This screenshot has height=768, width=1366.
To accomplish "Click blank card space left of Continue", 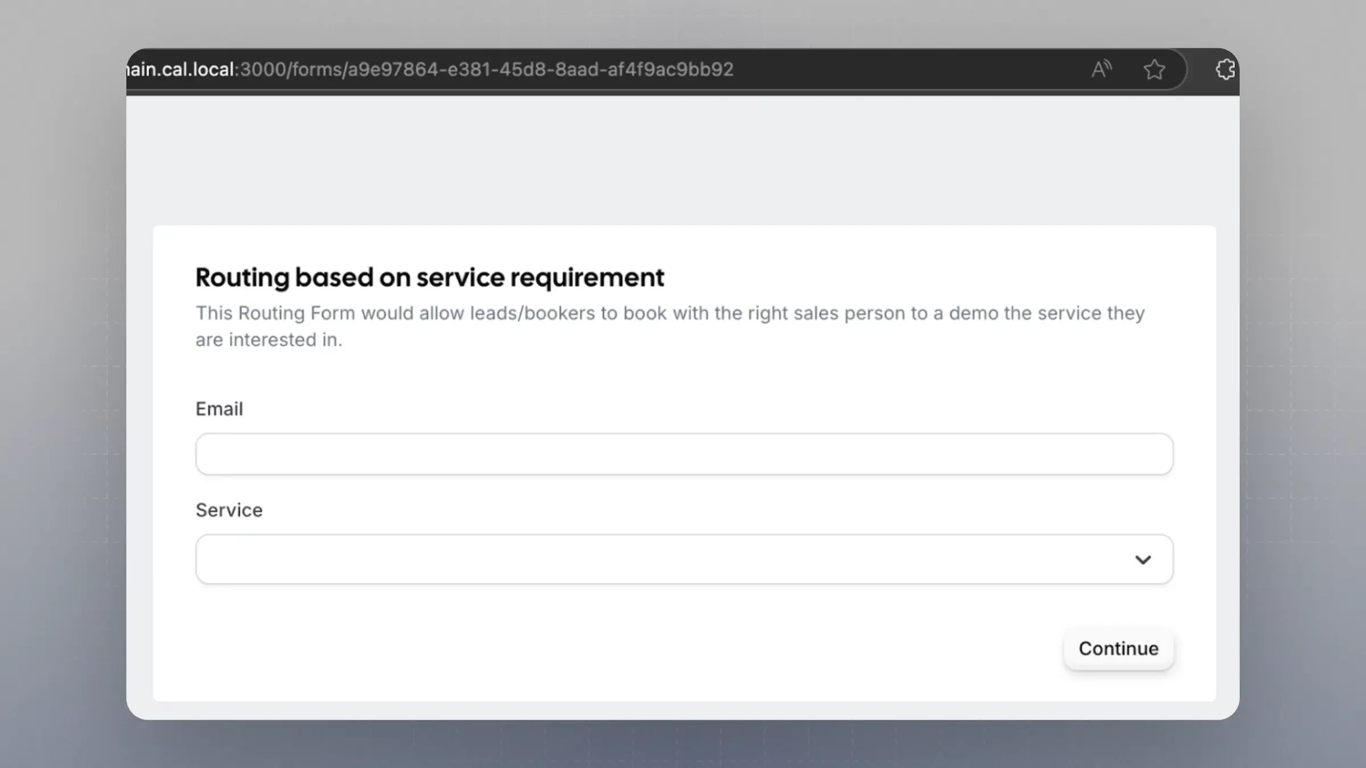I will (x=626, y=649).
